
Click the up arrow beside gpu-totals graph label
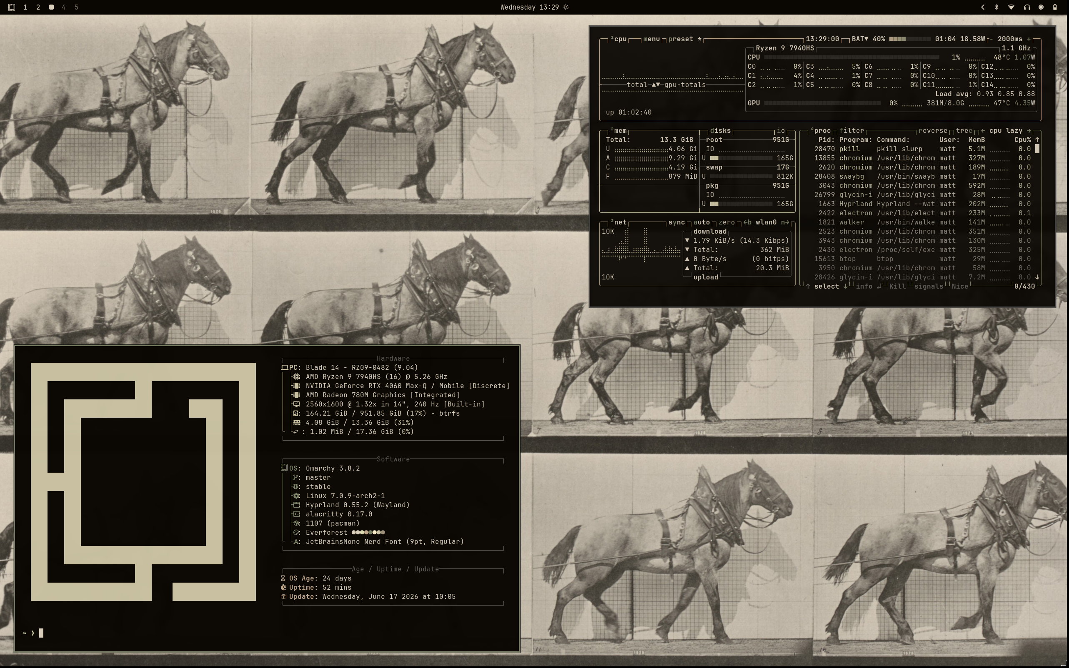(653, 85)
